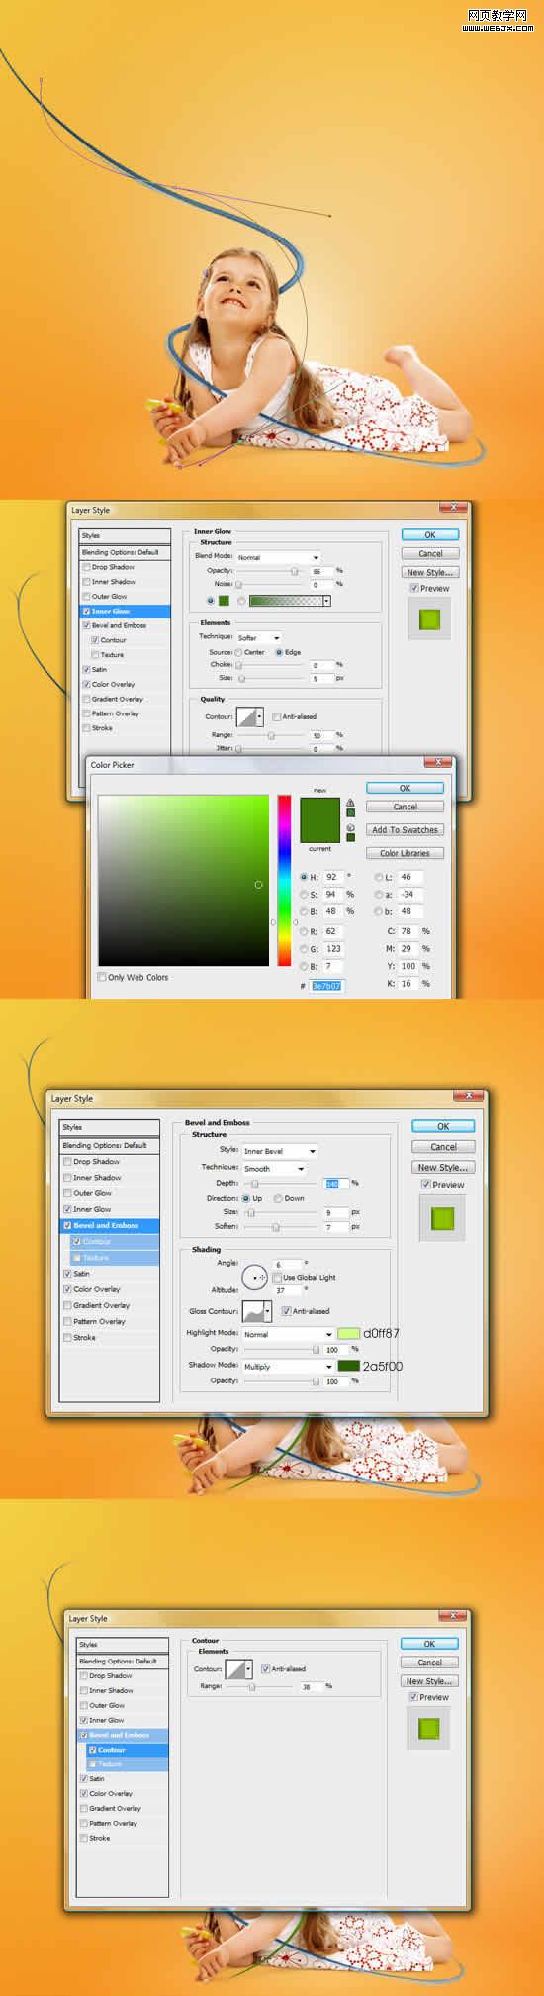The width and height of the screenshot is (544, 1996).
Task: Open Highlight Mode dropdown showing Normal
Action: [289, 1334]
